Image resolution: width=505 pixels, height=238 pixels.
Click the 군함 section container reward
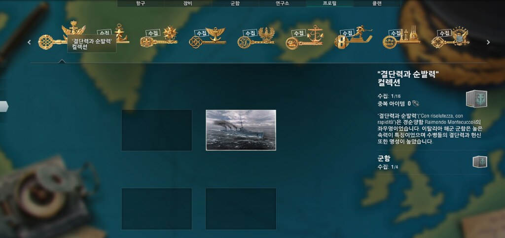click(x=480, y=162)
